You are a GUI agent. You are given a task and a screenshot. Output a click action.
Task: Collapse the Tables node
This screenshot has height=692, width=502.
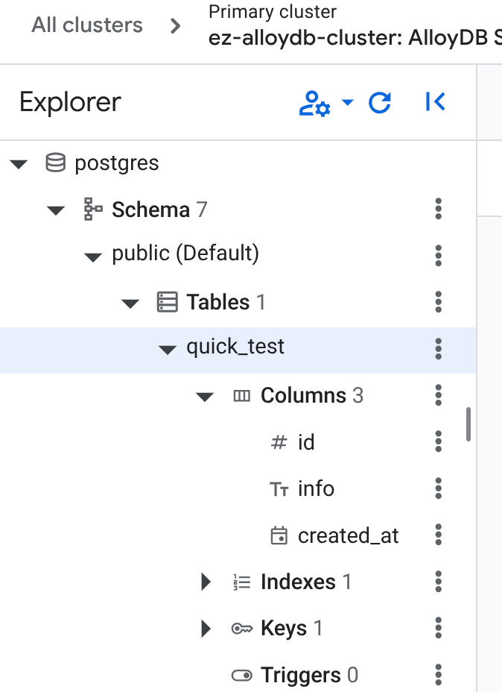click(130, 303)
